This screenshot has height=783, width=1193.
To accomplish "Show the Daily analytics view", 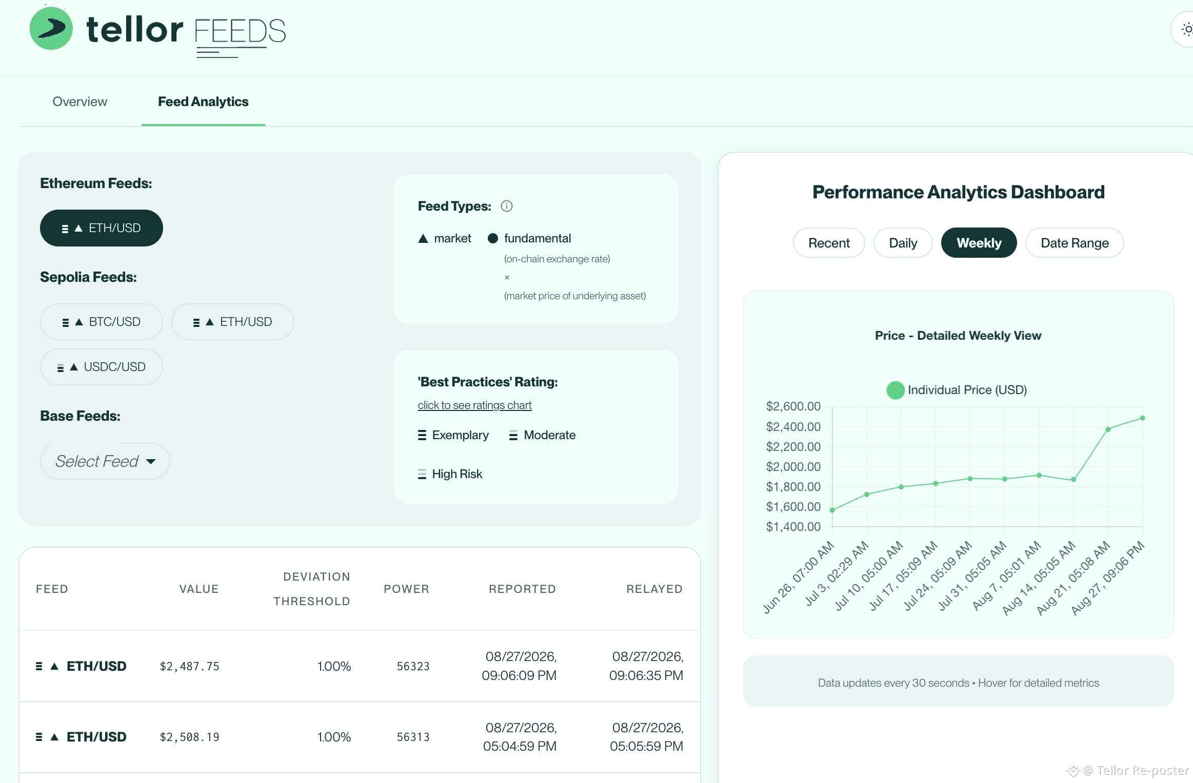I will coord(903,243).
